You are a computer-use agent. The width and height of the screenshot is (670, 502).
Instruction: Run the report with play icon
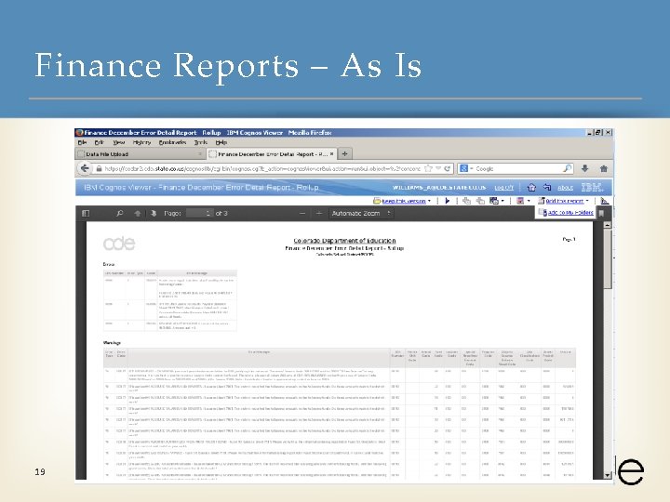448,201
